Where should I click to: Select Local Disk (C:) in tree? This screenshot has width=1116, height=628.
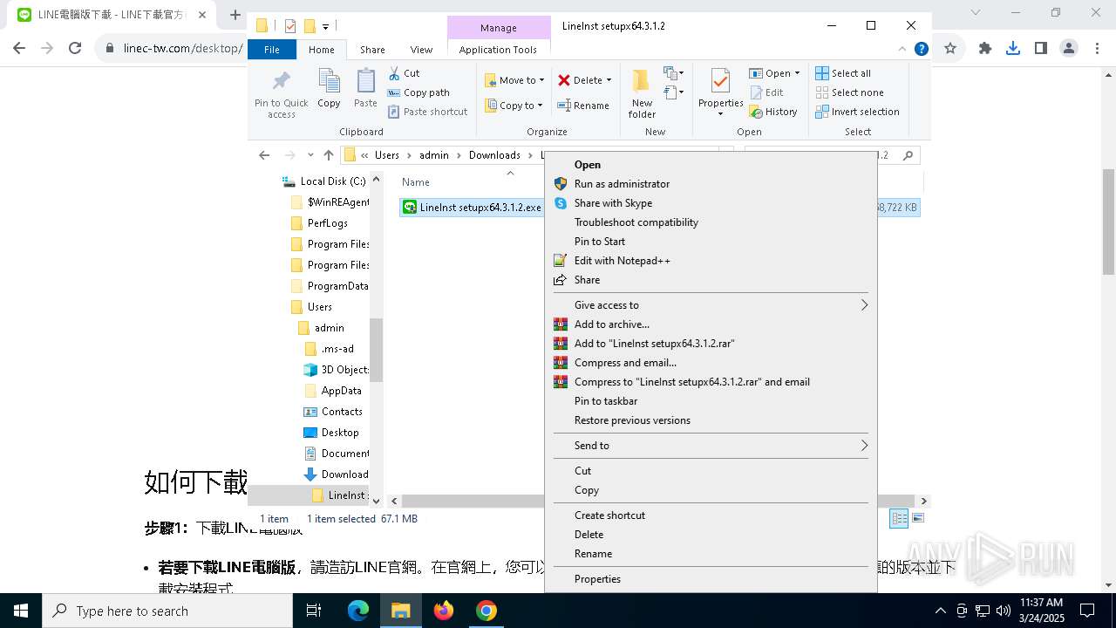[x=323, y=181]
